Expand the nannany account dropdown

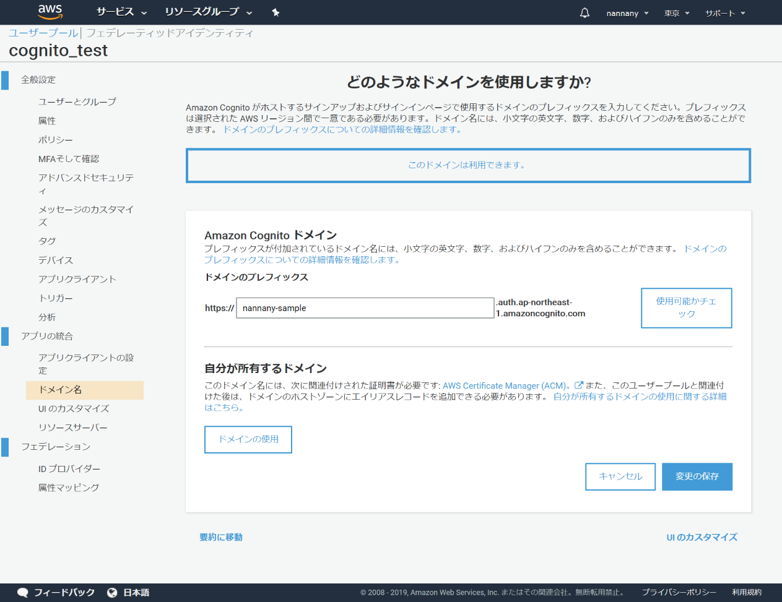coord(627,12)
